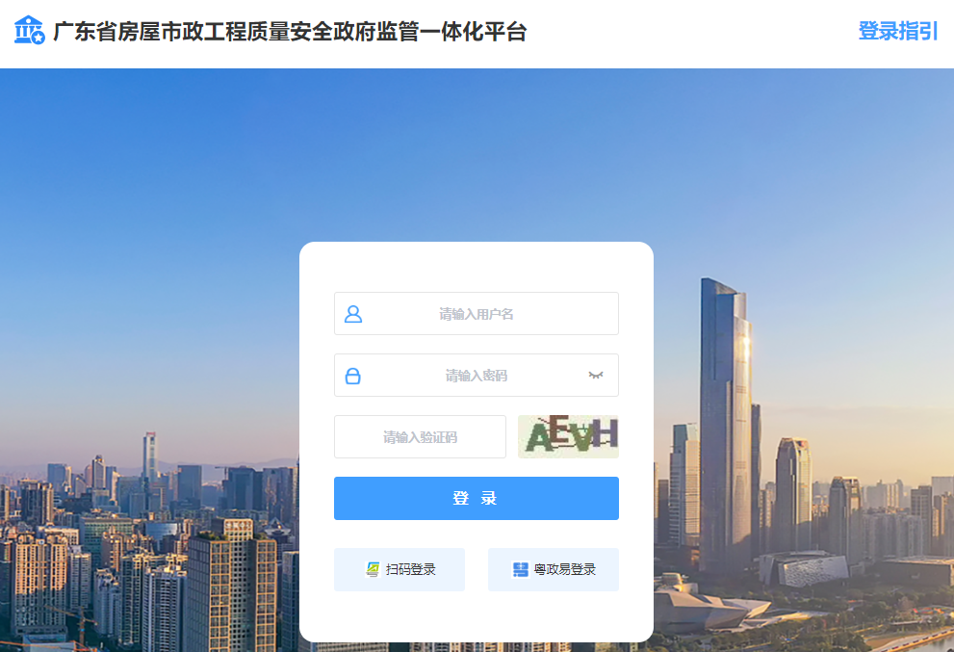954x652 pixels.
Task: Click the QR scan icon beside 扫码登录
Action: [373, 569]
